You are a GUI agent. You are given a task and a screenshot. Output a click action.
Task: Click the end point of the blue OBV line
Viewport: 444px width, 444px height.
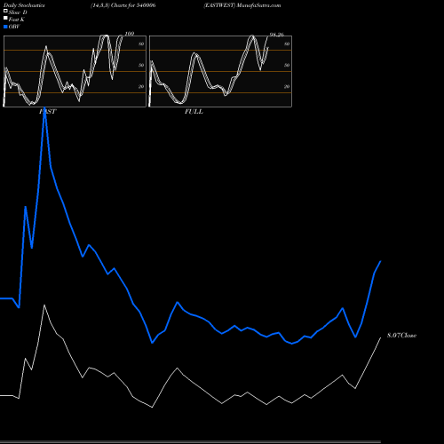pos(381,261)
